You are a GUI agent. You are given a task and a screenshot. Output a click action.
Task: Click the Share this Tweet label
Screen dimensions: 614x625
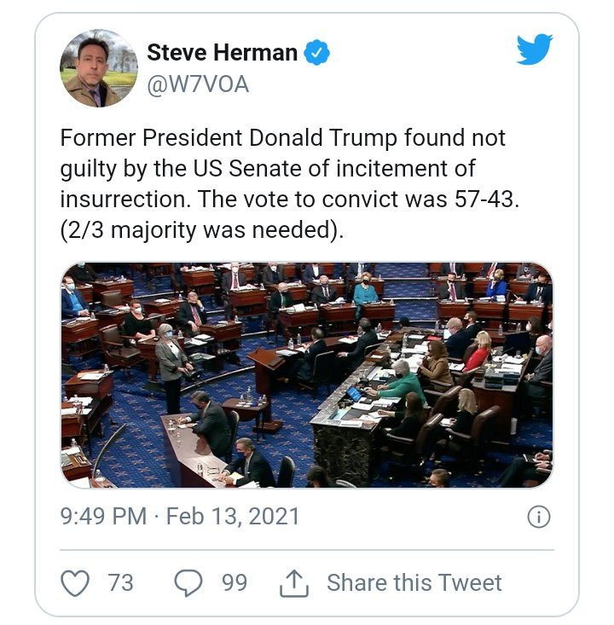414,582
